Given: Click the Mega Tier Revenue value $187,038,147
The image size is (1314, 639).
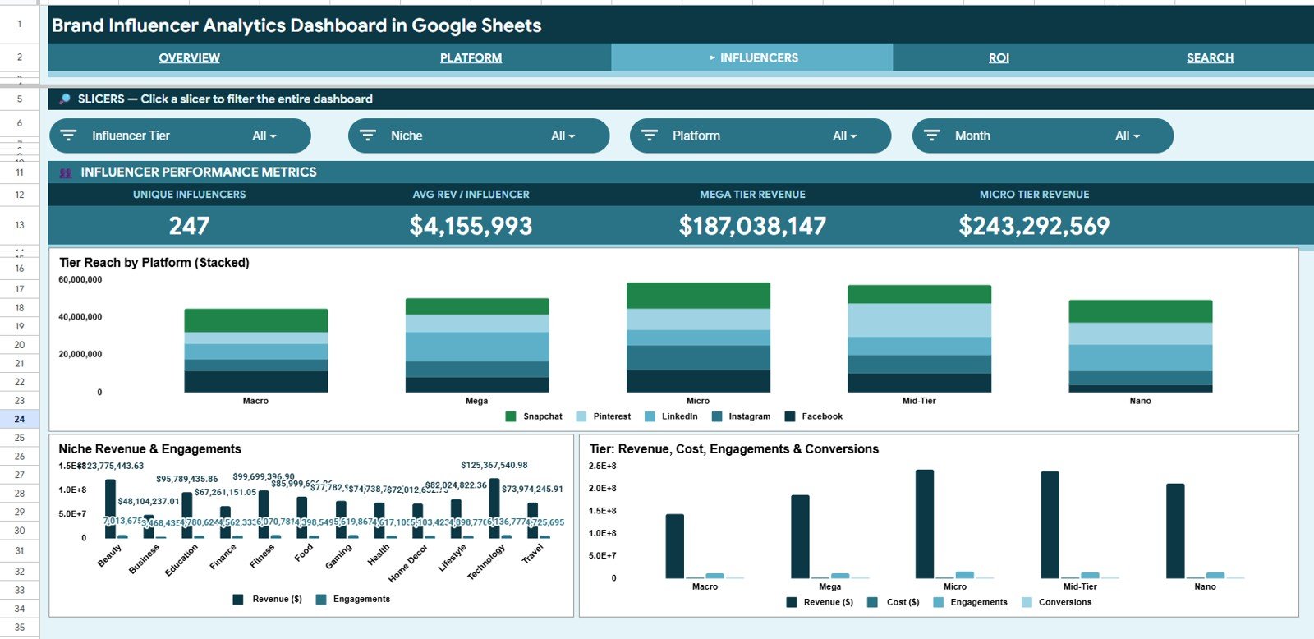Looking at the screenshot, I should [x=752, y=226].
